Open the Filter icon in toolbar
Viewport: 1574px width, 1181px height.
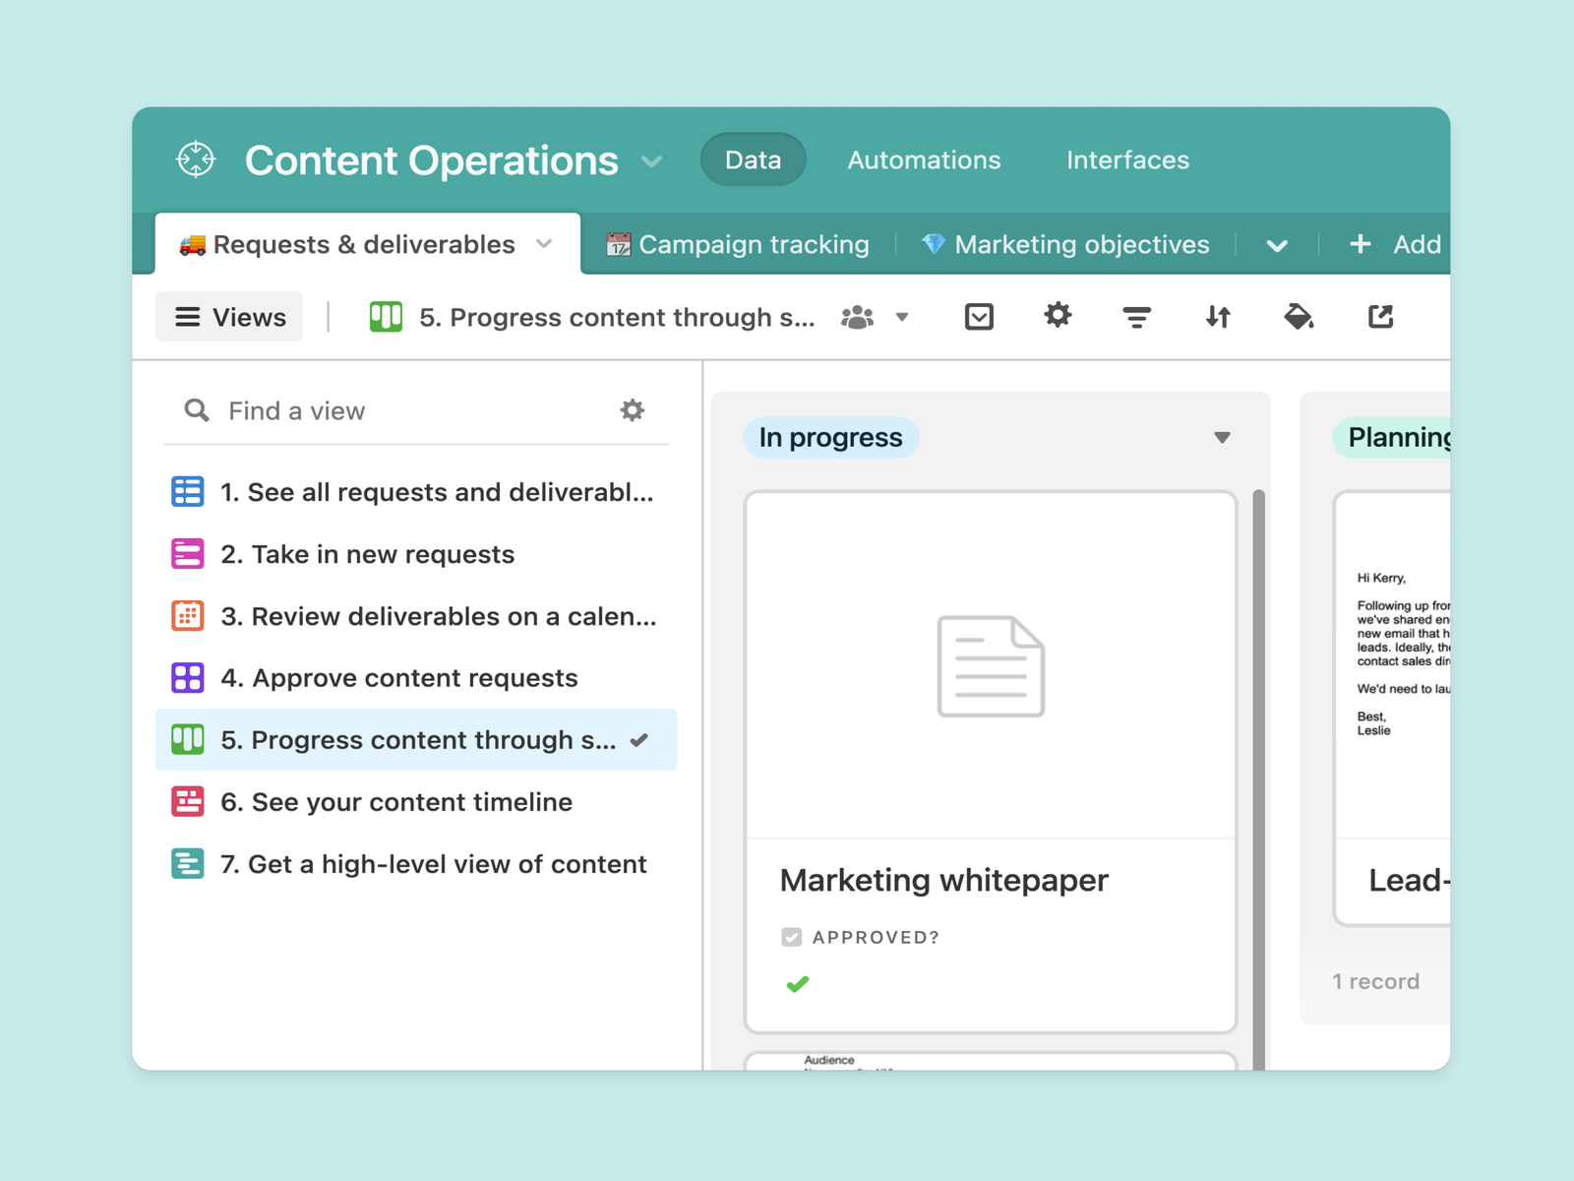pos(1136,317)
